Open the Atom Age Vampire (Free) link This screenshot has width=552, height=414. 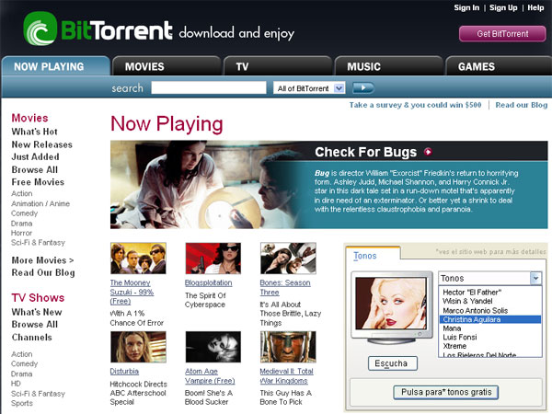pyautogui.click(x=210, y=376)
